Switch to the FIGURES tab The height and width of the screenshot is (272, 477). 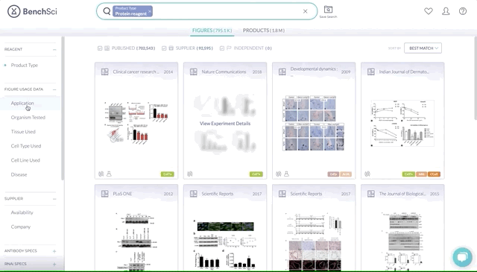point(212,31)
